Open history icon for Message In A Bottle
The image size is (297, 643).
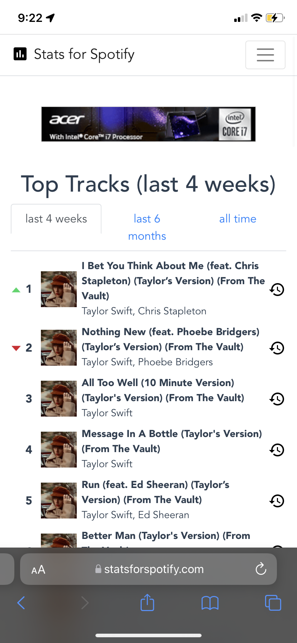277,450
